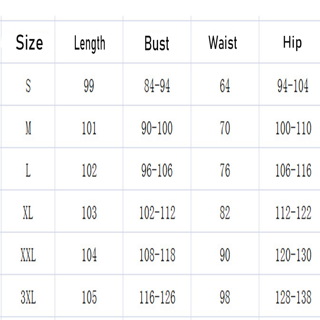Click waist value 98 cell
Screen dimensions: 320x320
pyautogui.click(x=225, y=298)
